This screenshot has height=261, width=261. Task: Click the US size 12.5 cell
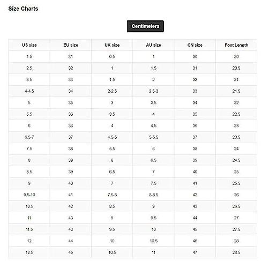point(29,252)
